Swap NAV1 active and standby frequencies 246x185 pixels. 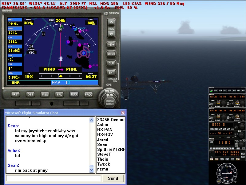(x=237, y=103)
